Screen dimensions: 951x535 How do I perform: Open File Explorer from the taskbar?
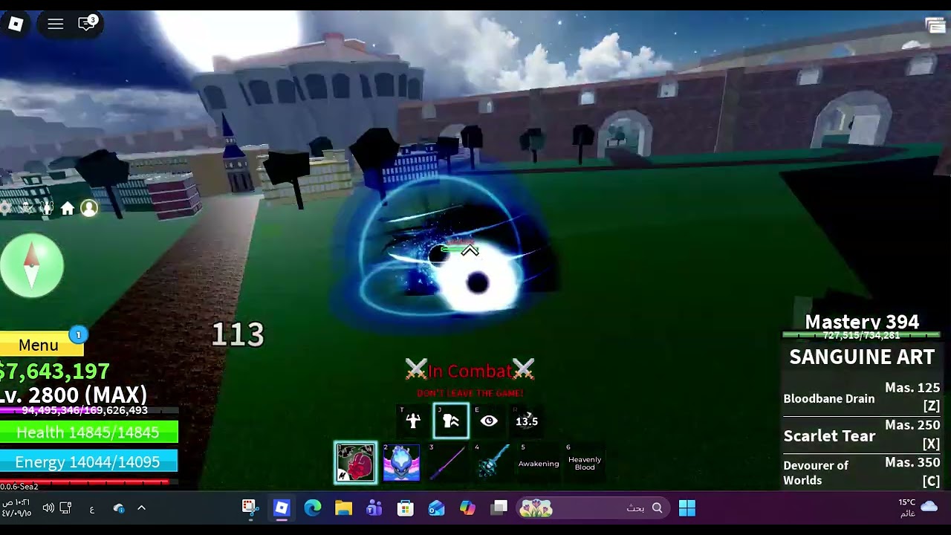[343, 508]
